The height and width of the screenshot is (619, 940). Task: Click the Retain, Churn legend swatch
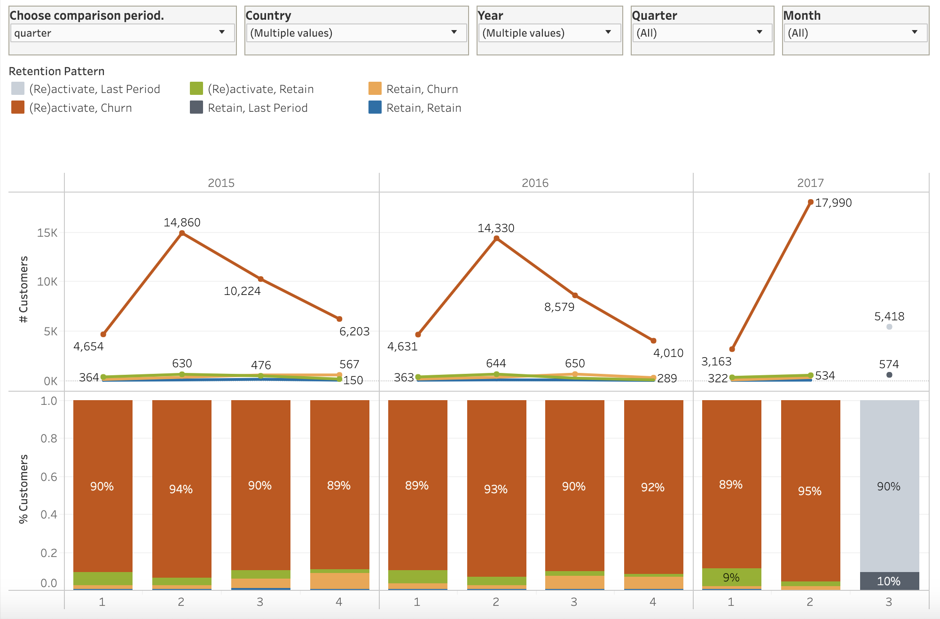375,88
